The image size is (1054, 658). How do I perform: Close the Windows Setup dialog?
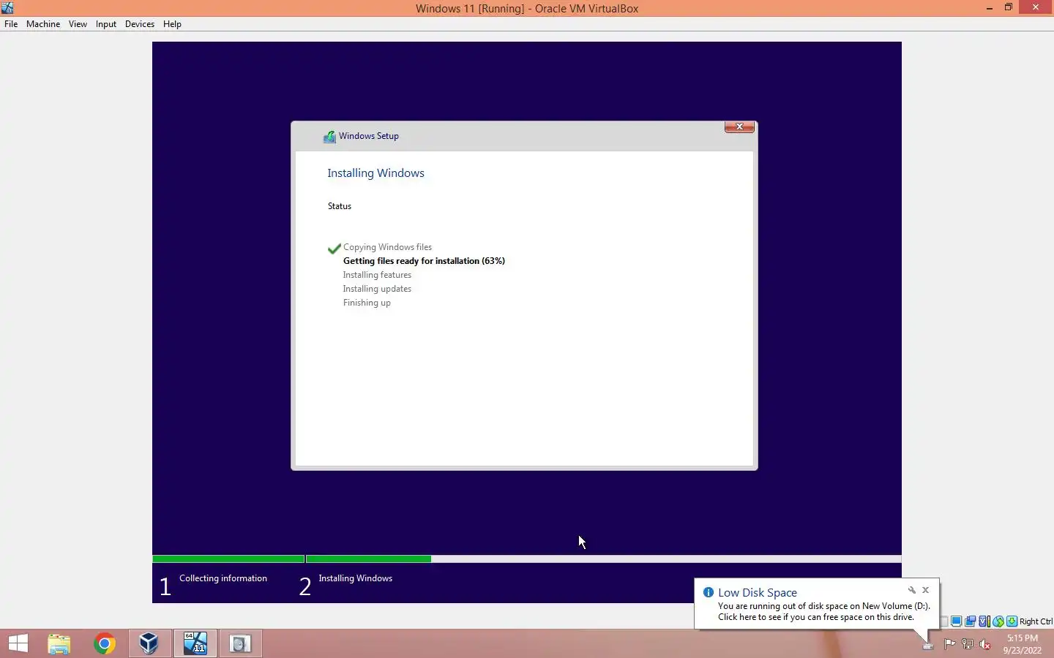click(739, 126)
